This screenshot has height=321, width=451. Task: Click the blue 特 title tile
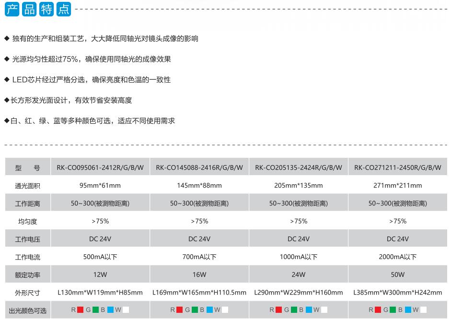click(x=46, y=9)
